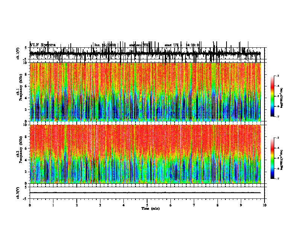Click the "VLF Spectra" plot title

[x=43, y=45]
